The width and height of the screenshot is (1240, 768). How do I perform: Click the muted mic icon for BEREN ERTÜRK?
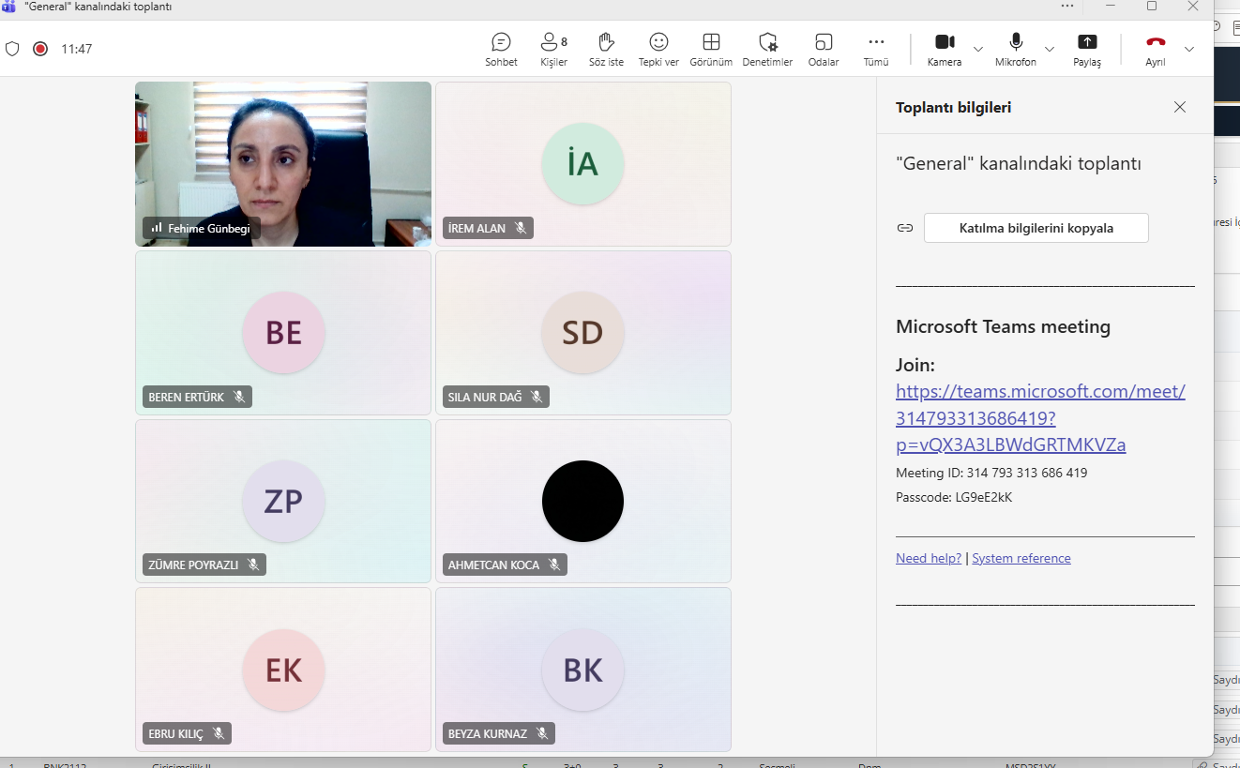(x=239, y=397)
